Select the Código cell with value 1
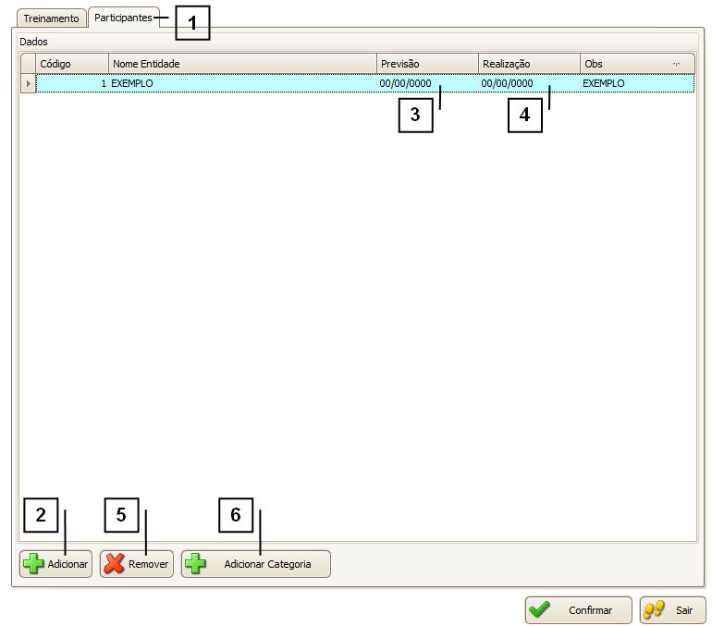This screenshot has height=626, width=712. (72, 83)
